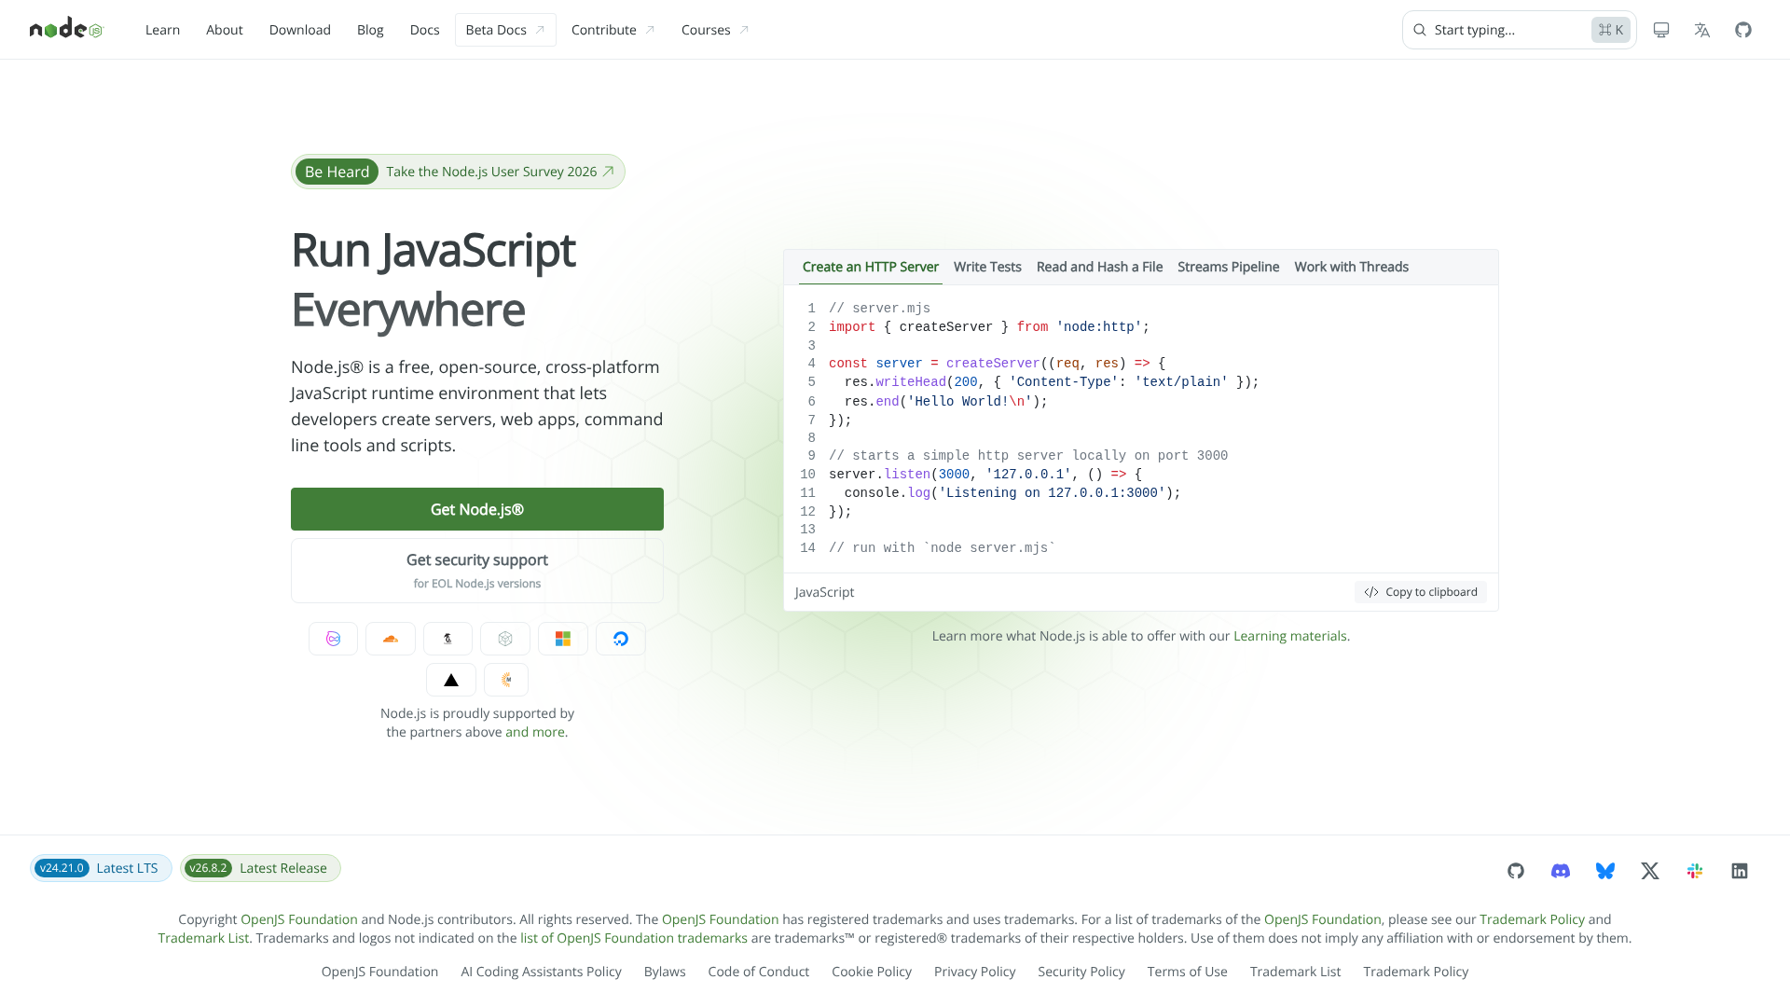Open the Be Heard survey banner
Image resolution: width=1790 pixels, height=1007 pixels.
[458, 172]
